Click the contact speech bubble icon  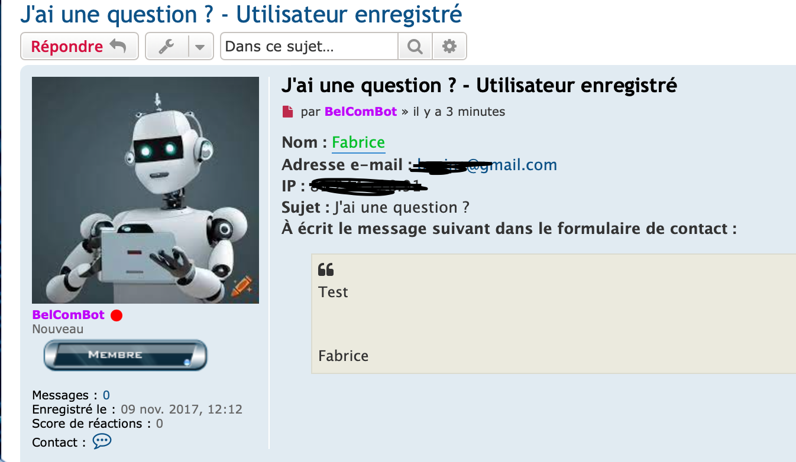click(102, 441)
